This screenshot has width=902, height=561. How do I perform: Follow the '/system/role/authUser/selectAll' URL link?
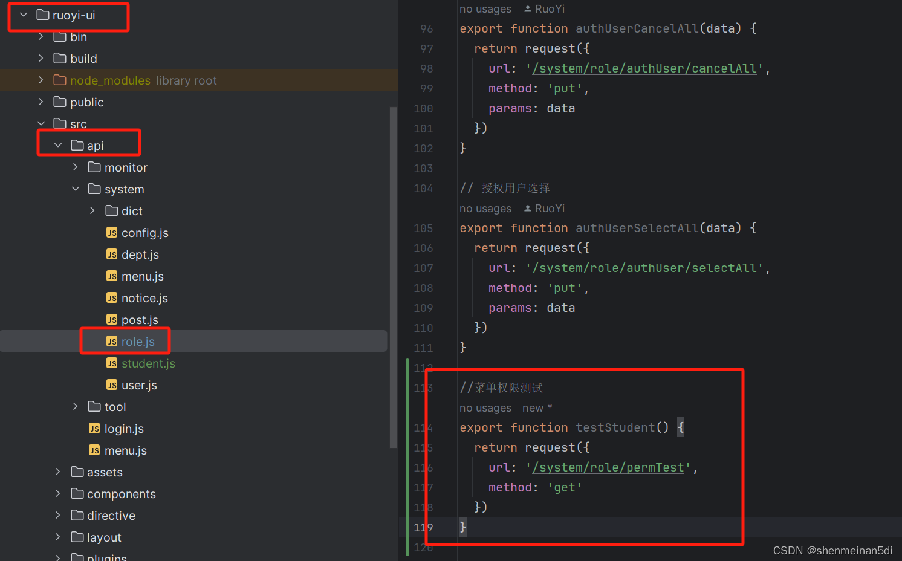coord(644,268)
